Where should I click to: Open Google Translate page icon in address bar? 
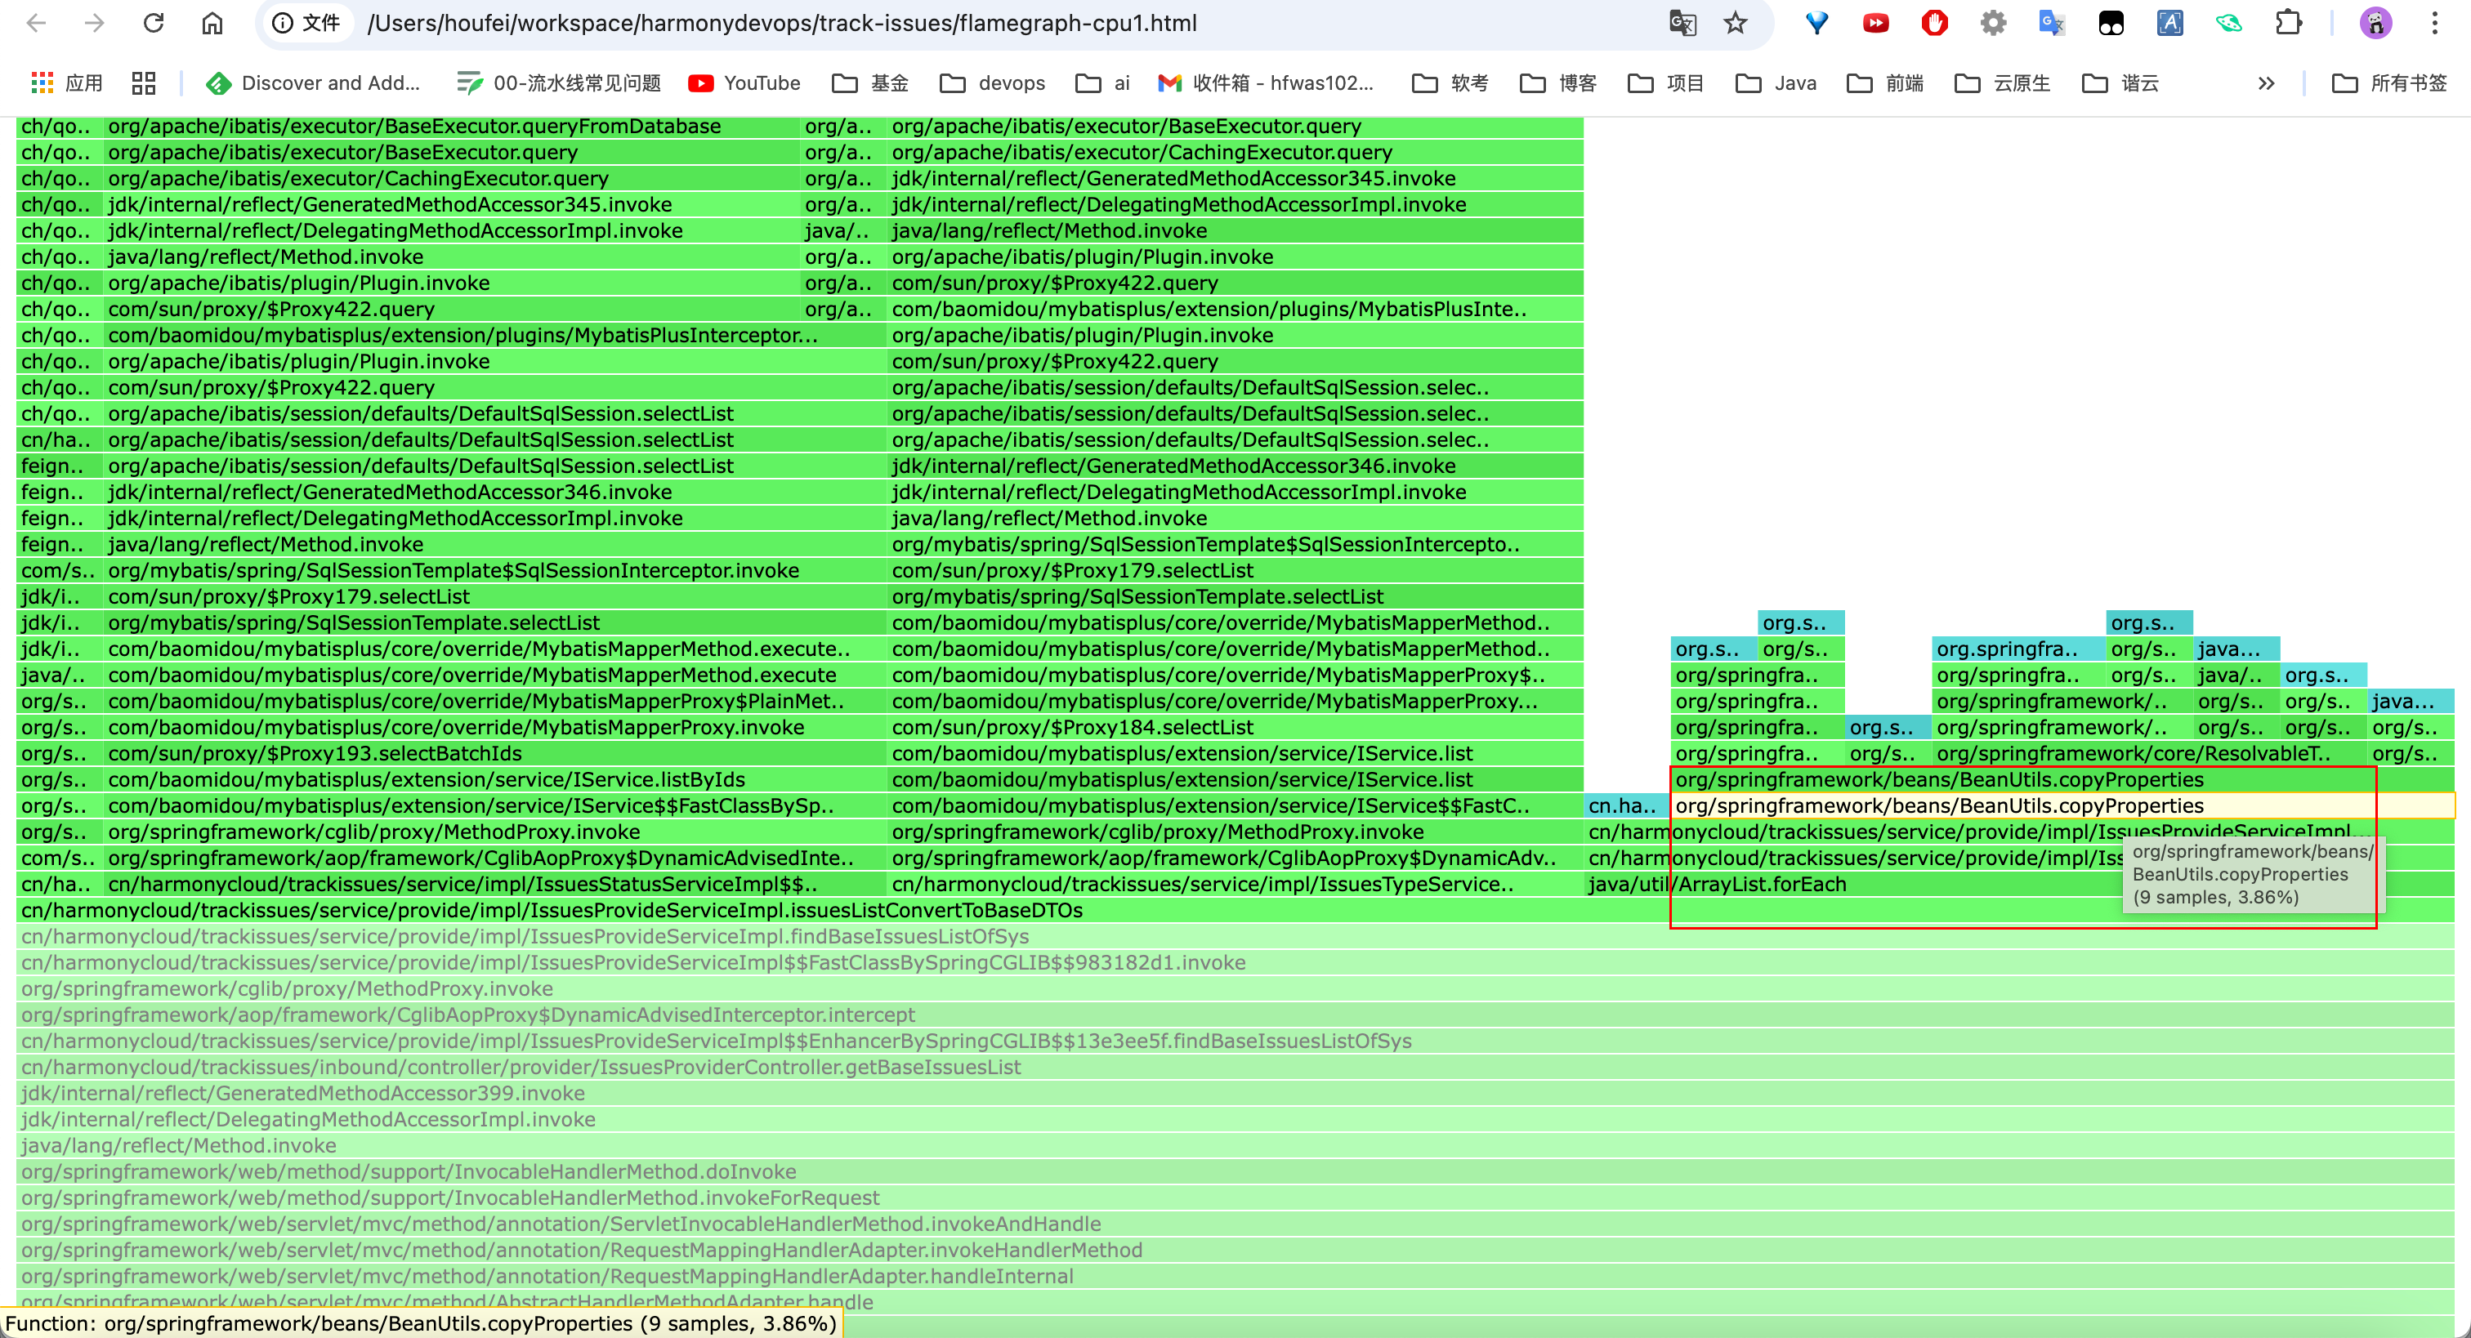(x=1682, y=23)
